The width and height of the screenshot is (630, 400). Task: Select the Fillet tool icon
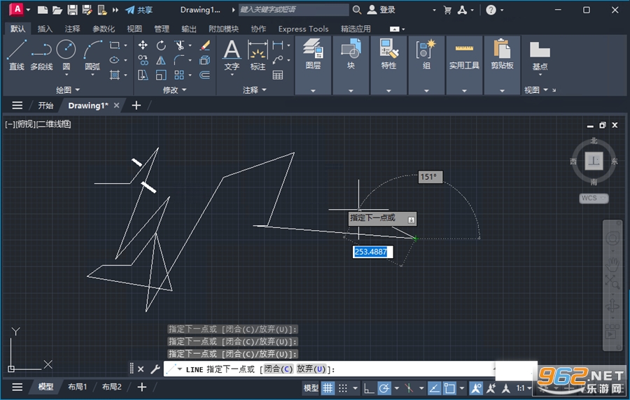pos(179,60)
